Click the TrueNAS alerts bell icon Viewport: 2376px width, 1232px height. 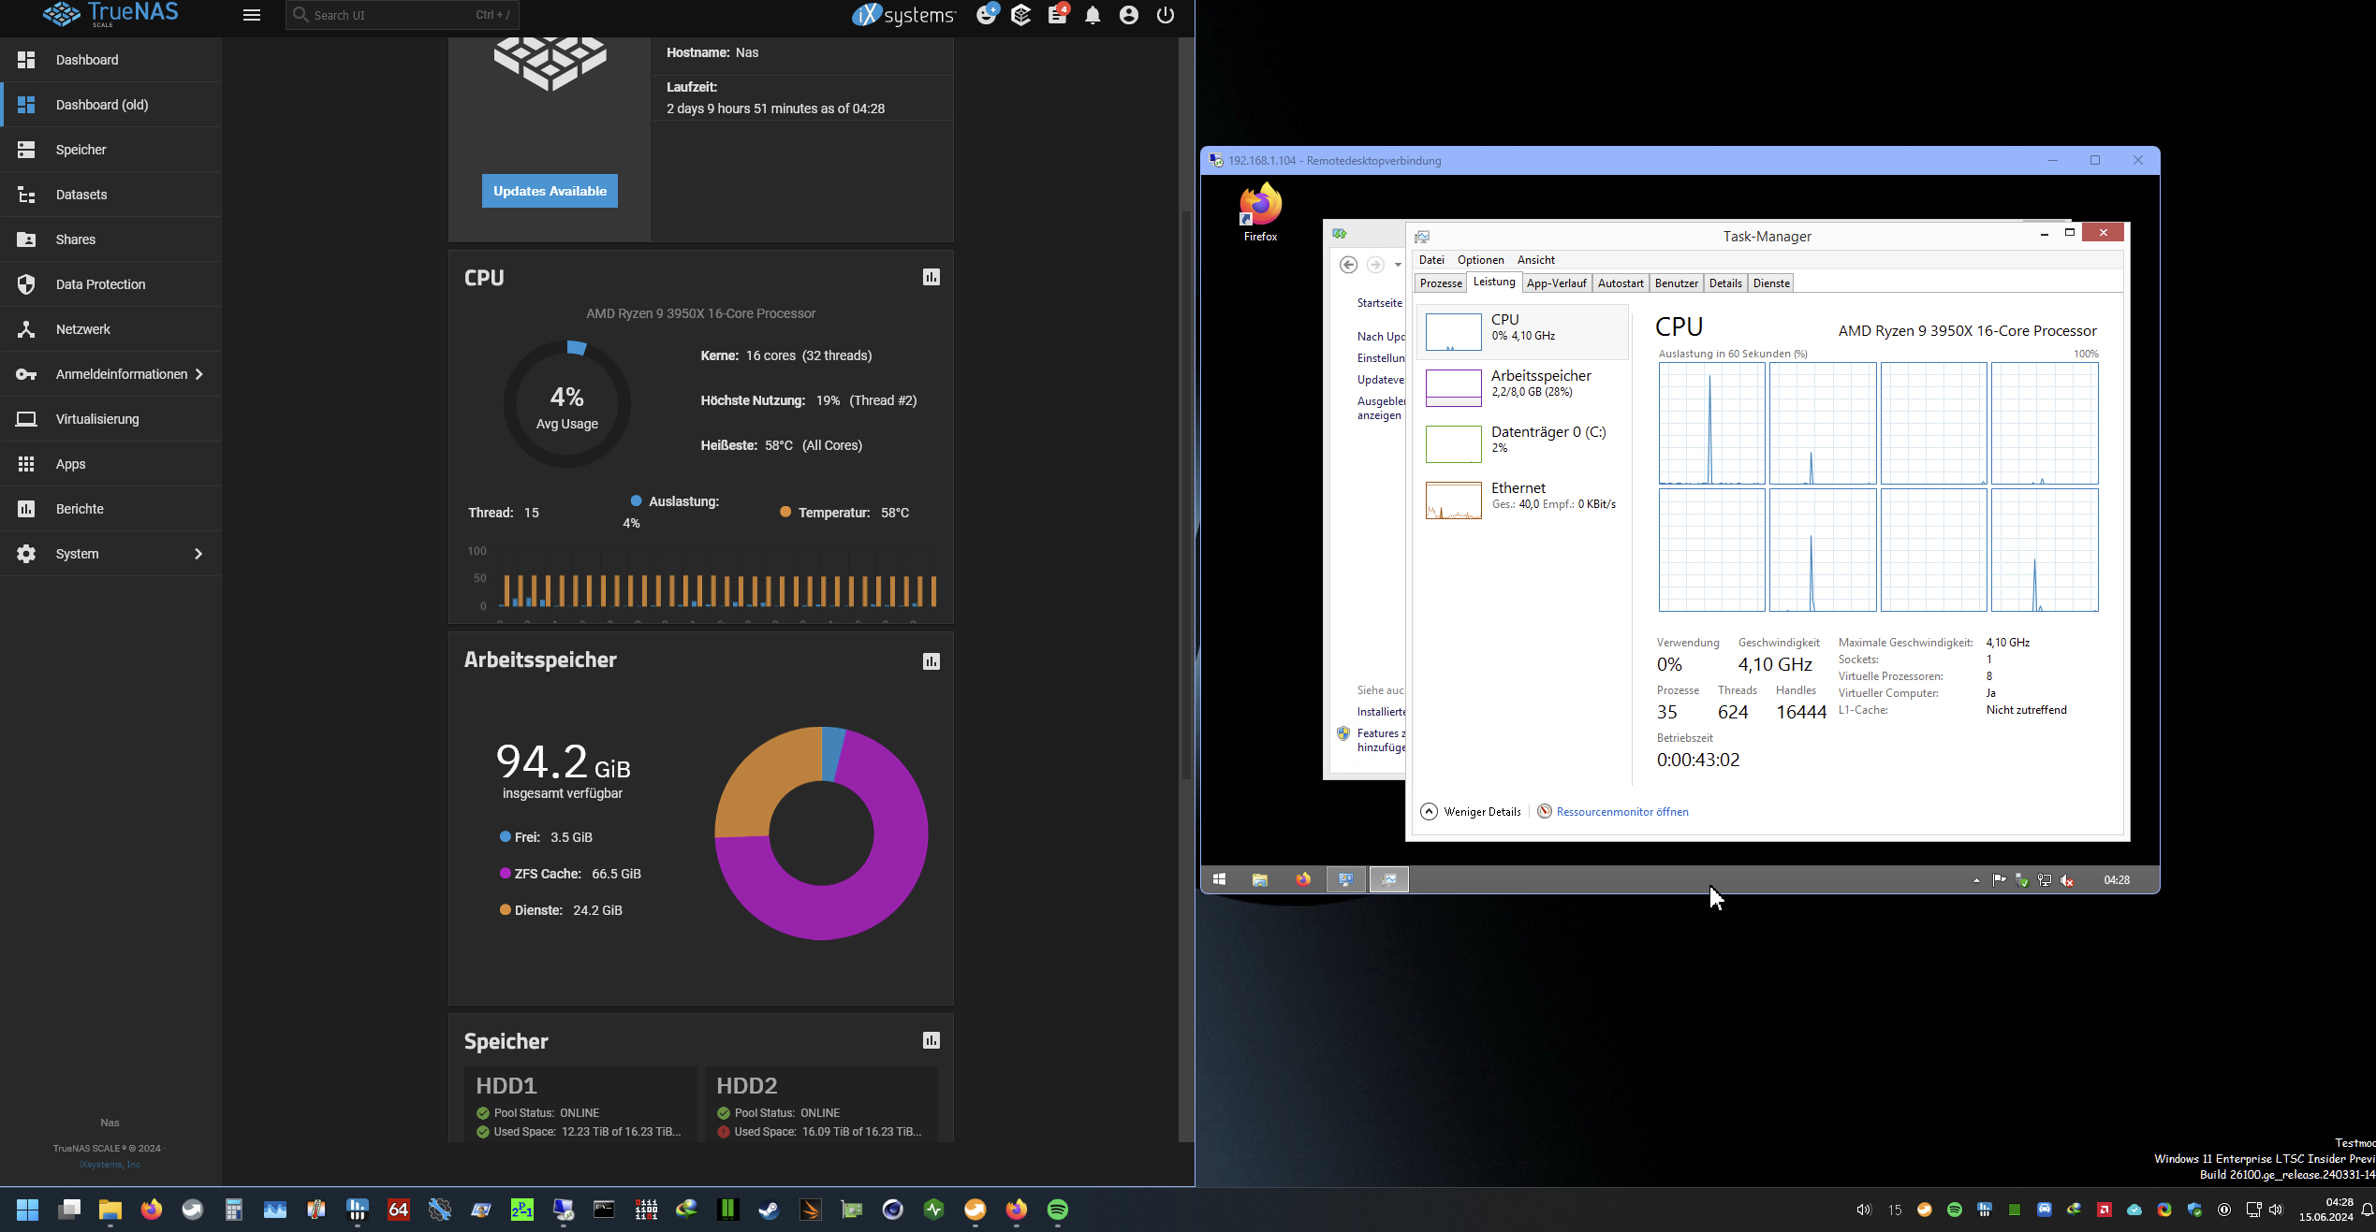[1093, 15]
